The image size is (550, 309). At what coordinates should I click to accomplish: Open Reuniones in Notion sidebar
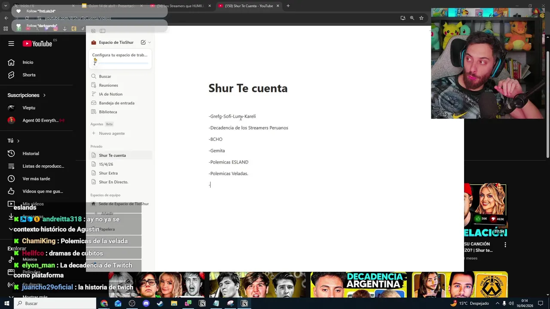108,85
